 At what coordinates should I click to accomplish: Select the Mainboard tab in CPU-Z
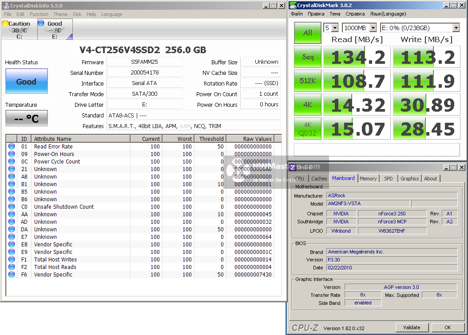[x=343, y=178]
